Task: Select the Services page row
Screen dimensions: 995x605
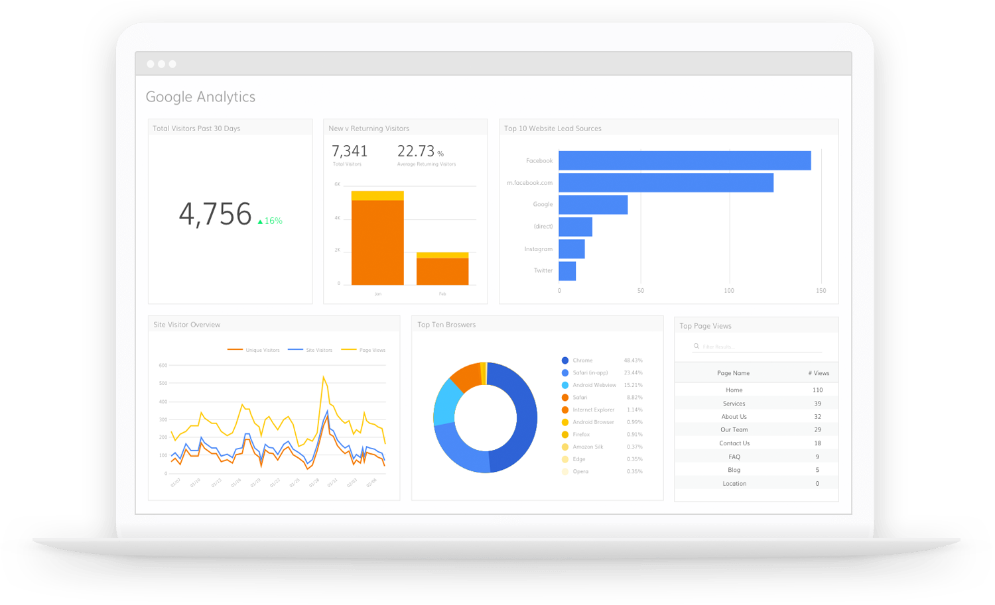Action: [756, 404]
